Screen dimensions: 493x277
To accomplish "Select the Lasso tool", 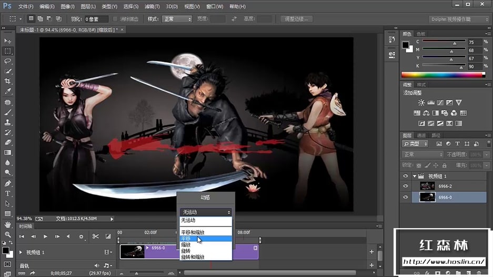I will pyautogui.click(x=8, y=61).
